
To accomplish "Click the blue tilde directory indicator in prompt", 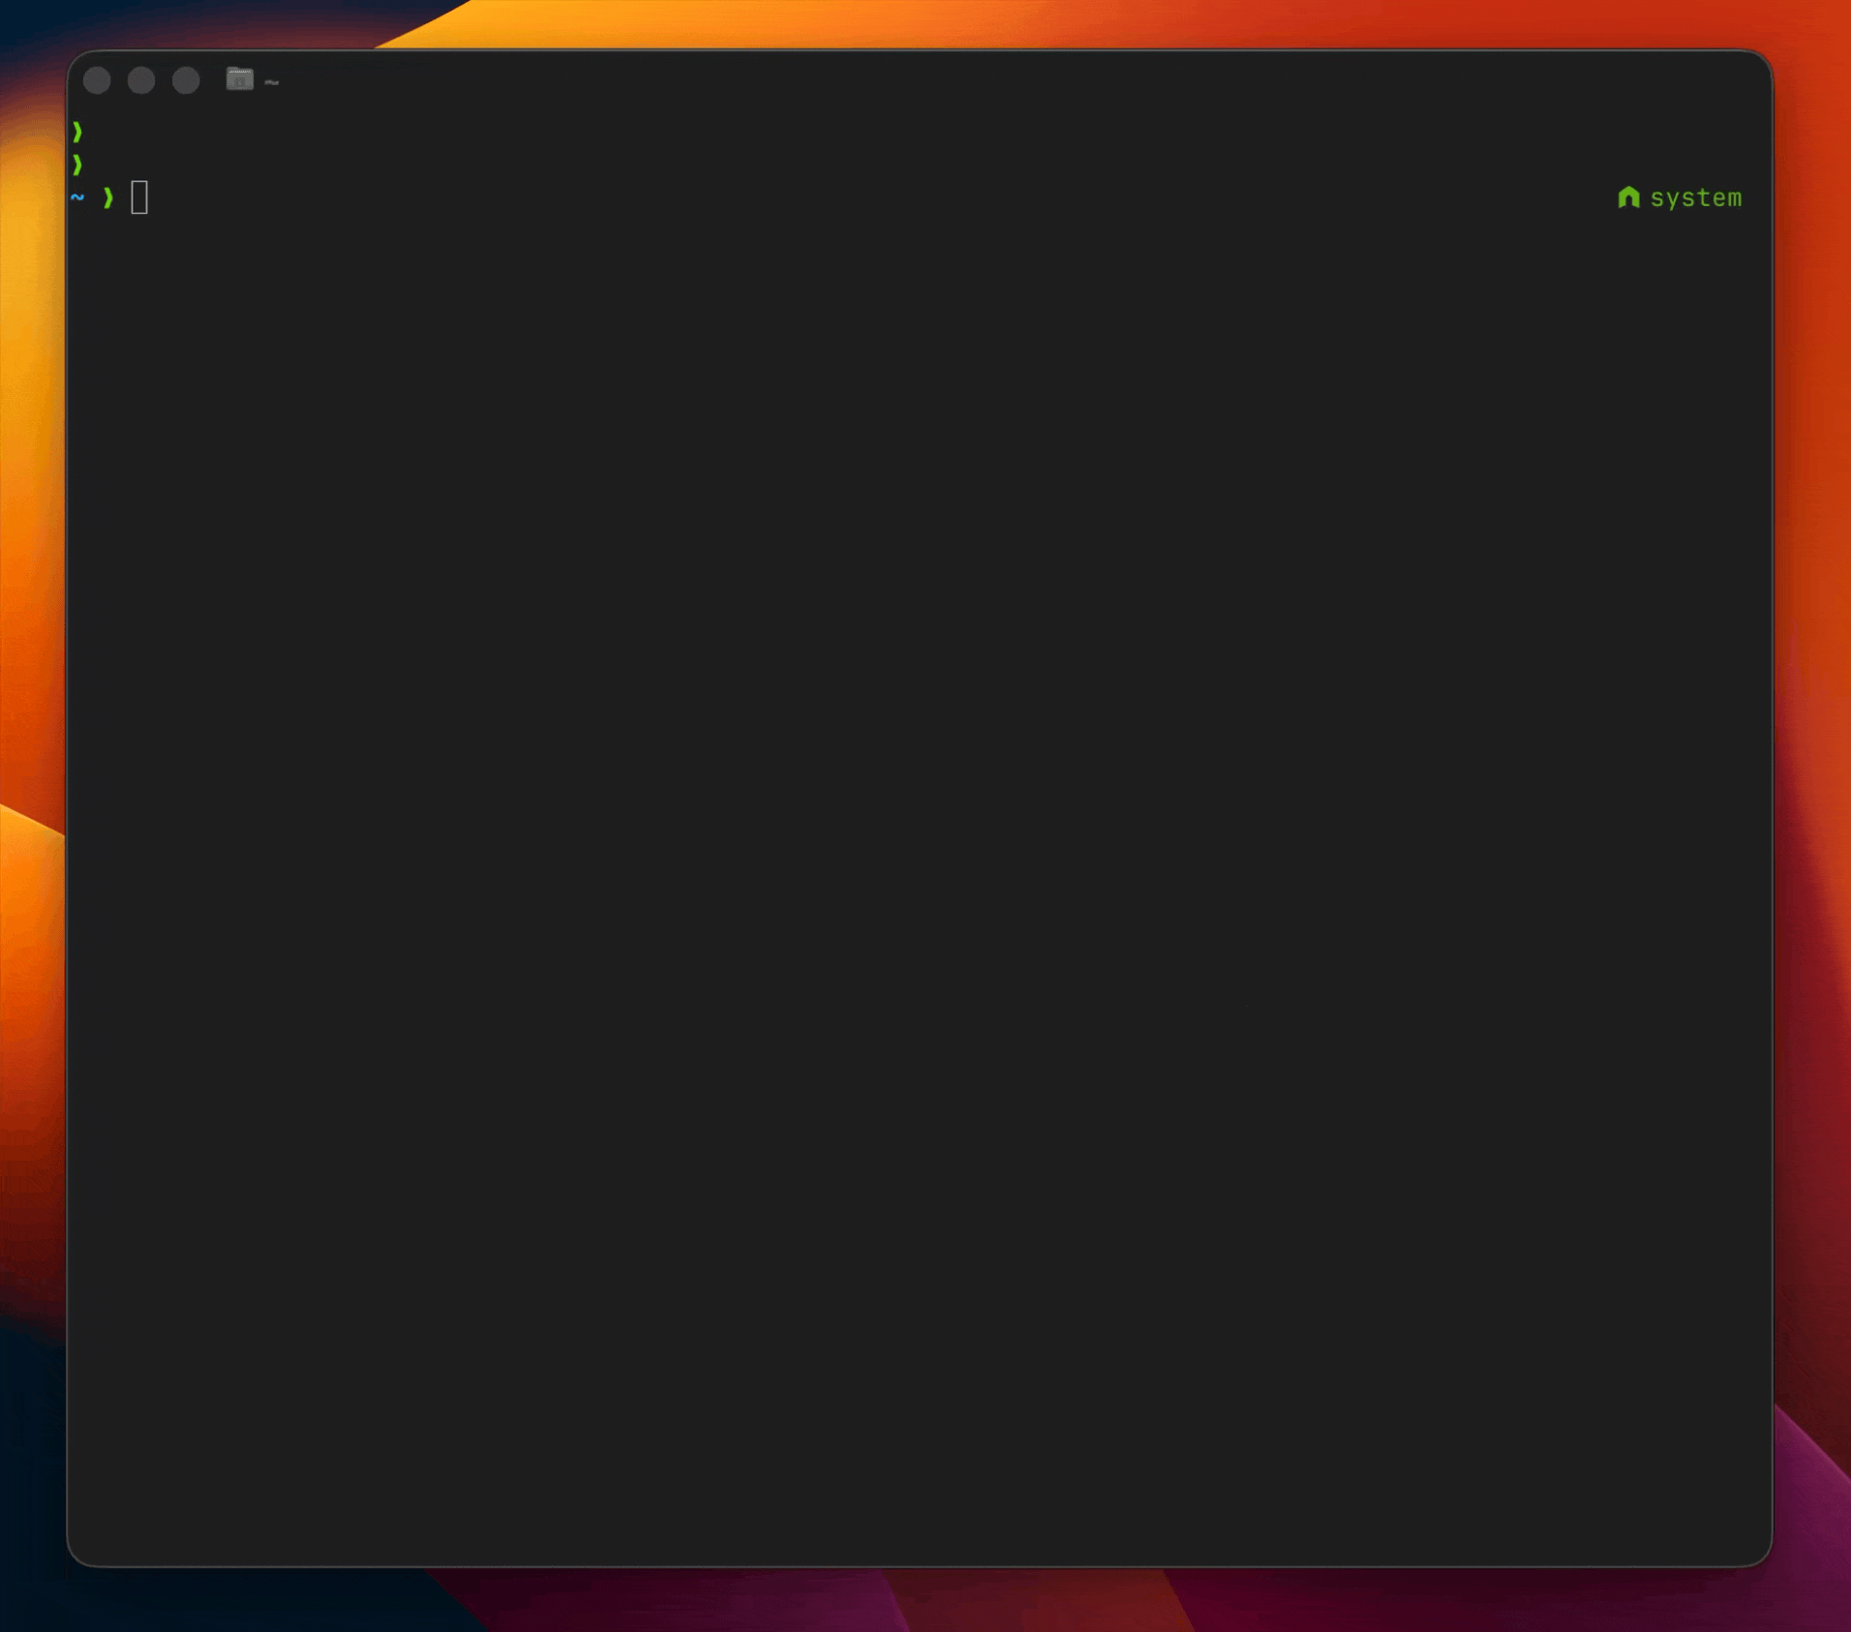I will pyautogui.click(x=77, y=197).
